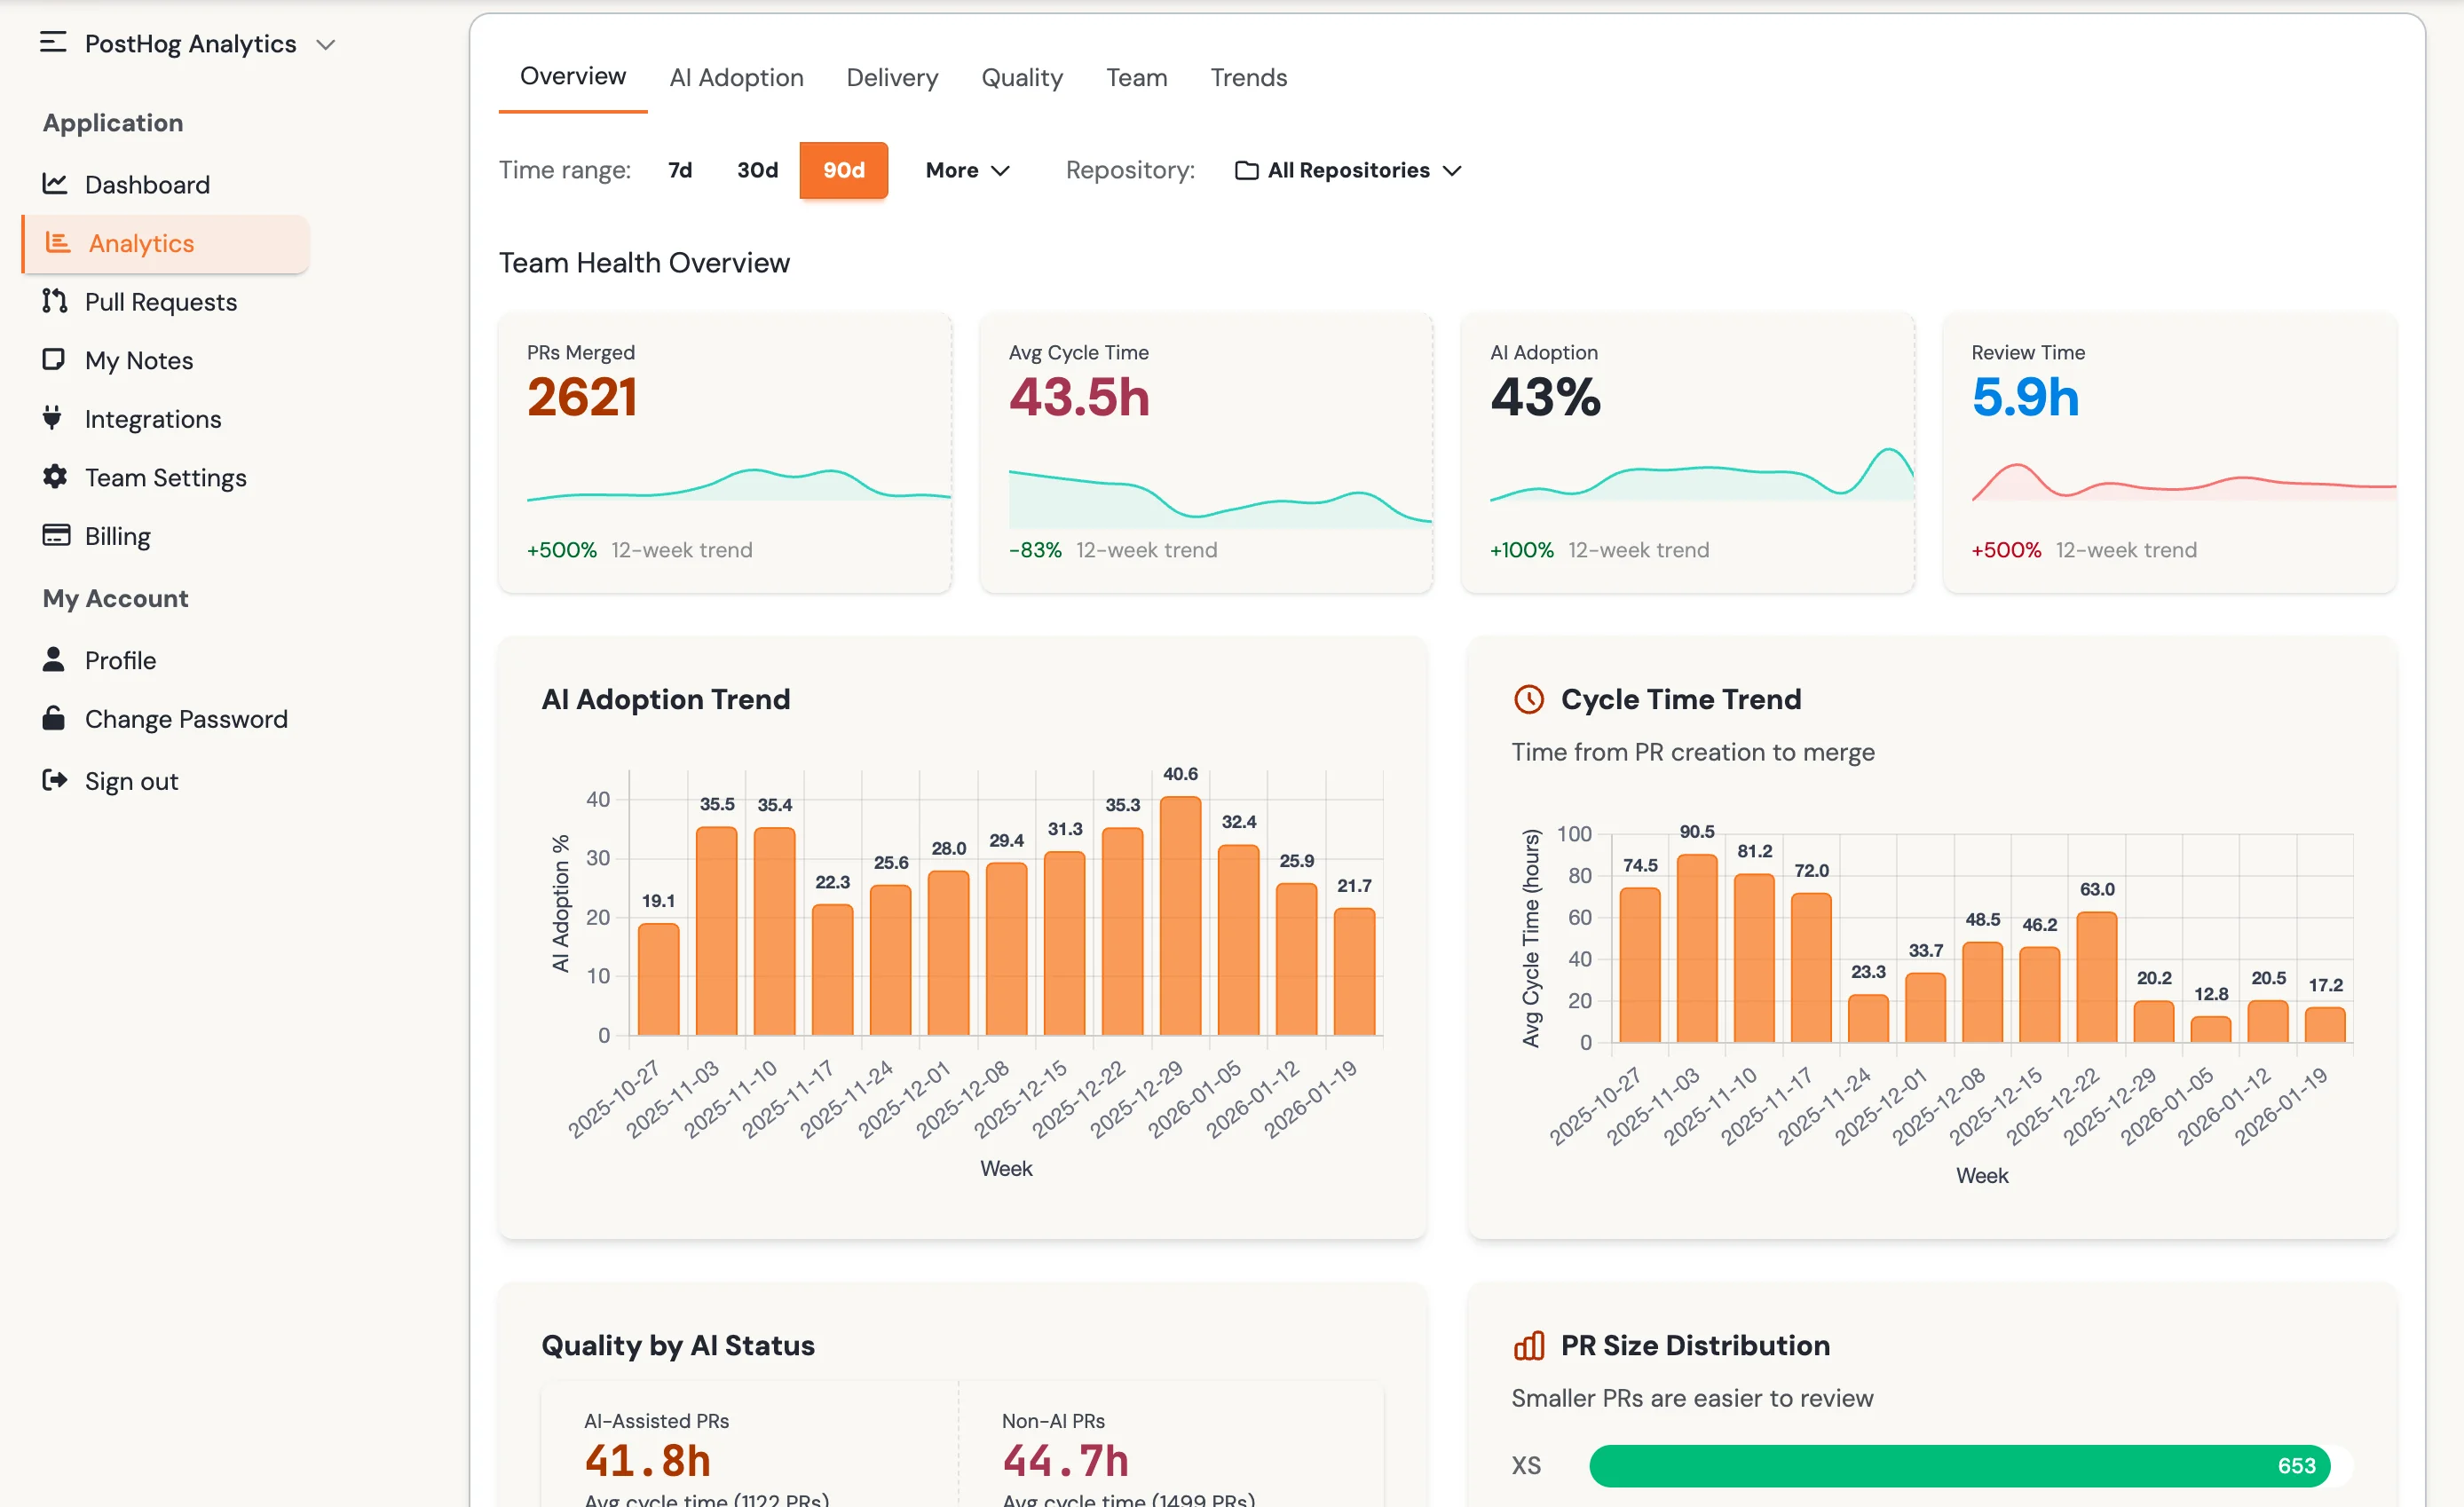Open Profile in My Account
This screenshot has height=1507, width=2464.
coord(166,660)
